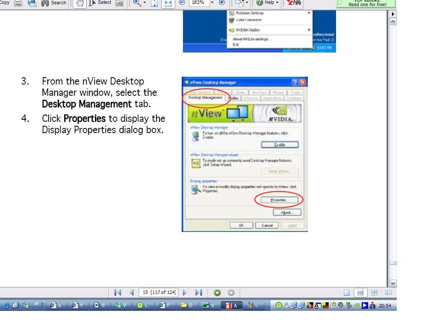
Task: Click the vertical scrollbar up arrow
Action: 393,22
